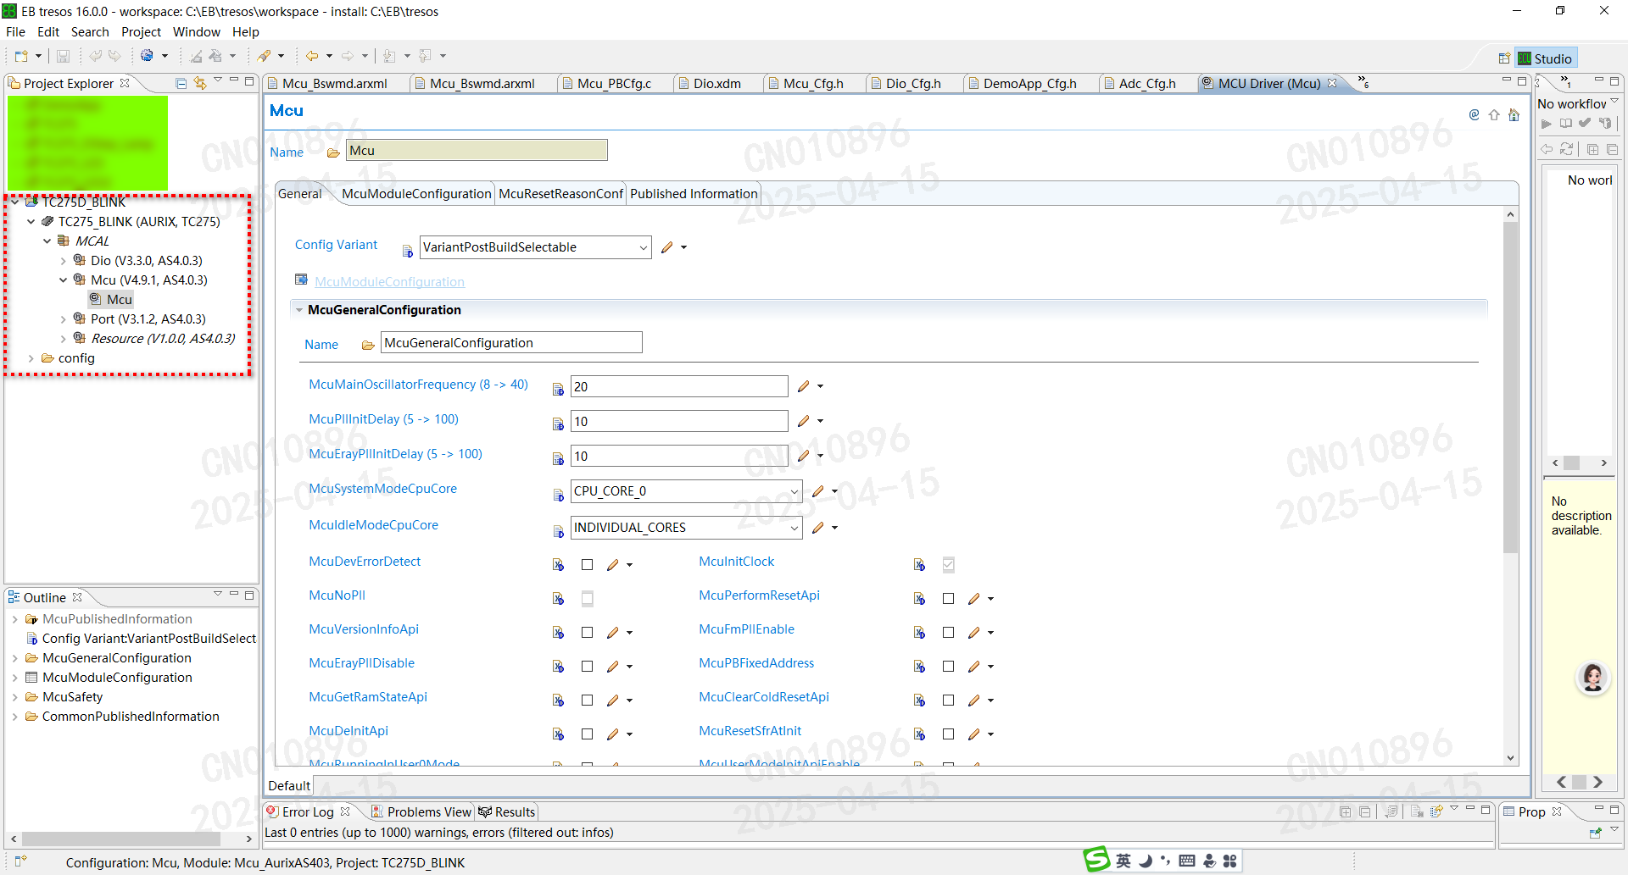Click the blue gear toolbar icon
Image resolution: width=1628 pixels, height=875 pixels.
pos(148,56)
